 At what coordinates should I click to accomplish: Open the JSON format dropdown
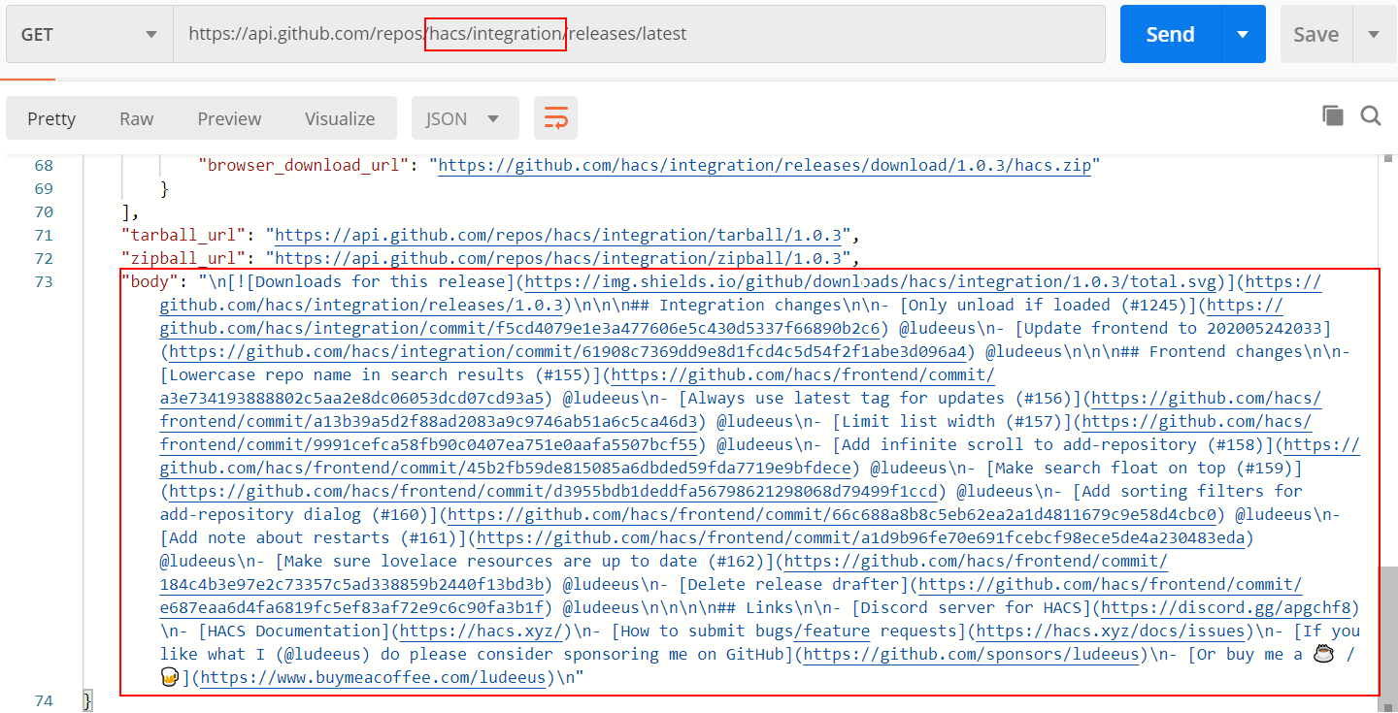[465, 118]
